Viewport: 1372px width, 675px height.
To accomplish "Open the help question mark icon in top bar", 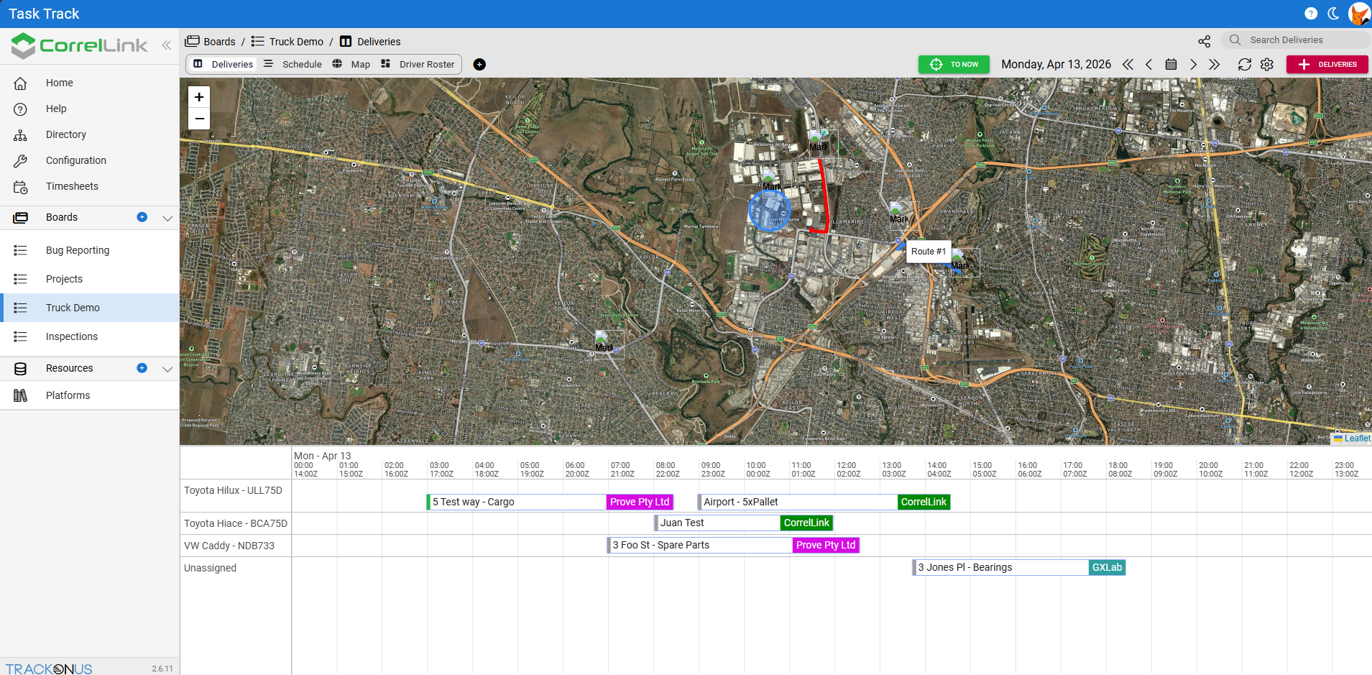I will (x=1311, y=14).
